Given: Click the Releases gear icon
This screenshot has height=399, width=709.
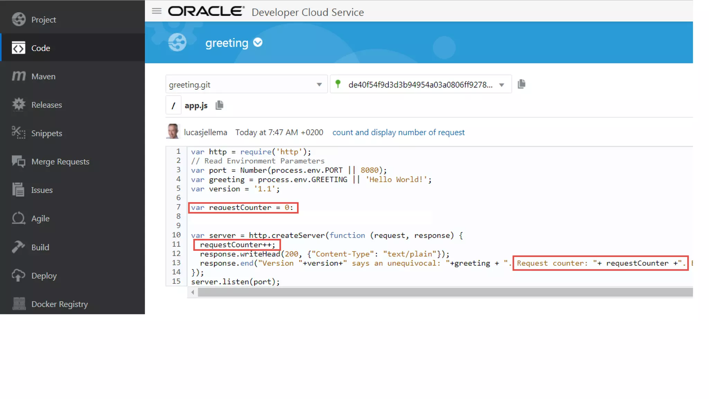Looking at the screenshot, I should pos(18,105).
